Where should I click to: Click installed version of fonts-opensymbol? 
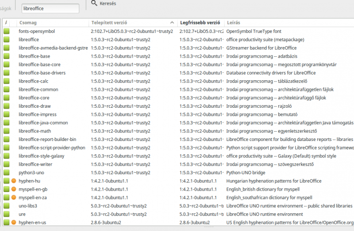click(132, 31)
